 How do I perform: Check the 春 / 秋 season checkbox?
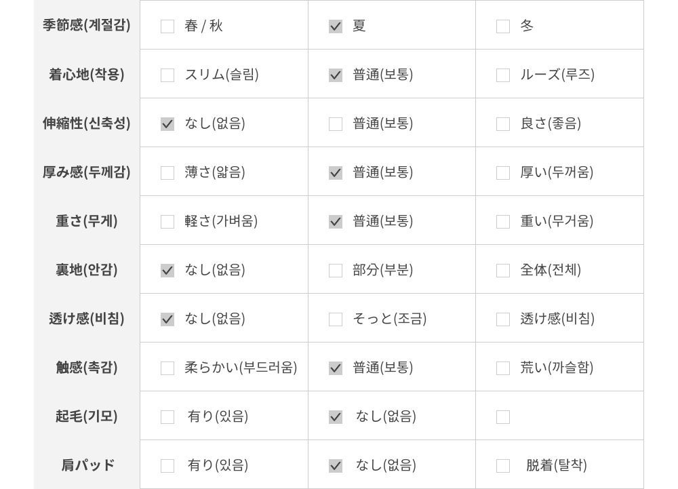coord(167,26)
